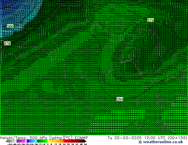Click the 'Height/Temp.' chart title text
The width and height of the screenshot is (188, 145).
(14, 138)
